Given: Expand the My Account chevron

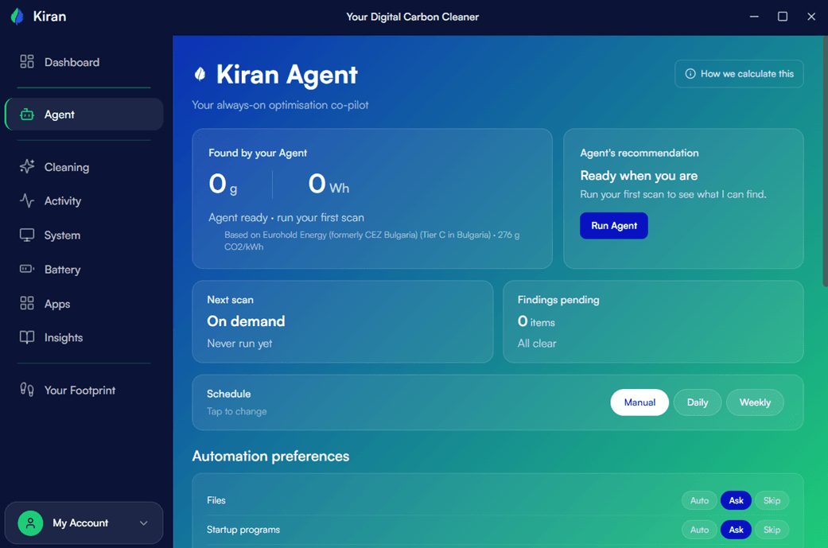Looking at the screenshot, I should tap(144, 523).
